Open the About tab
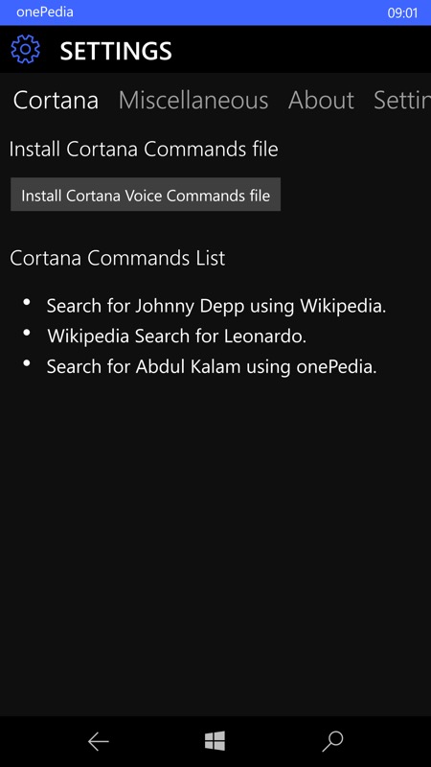 click(321, 101)
